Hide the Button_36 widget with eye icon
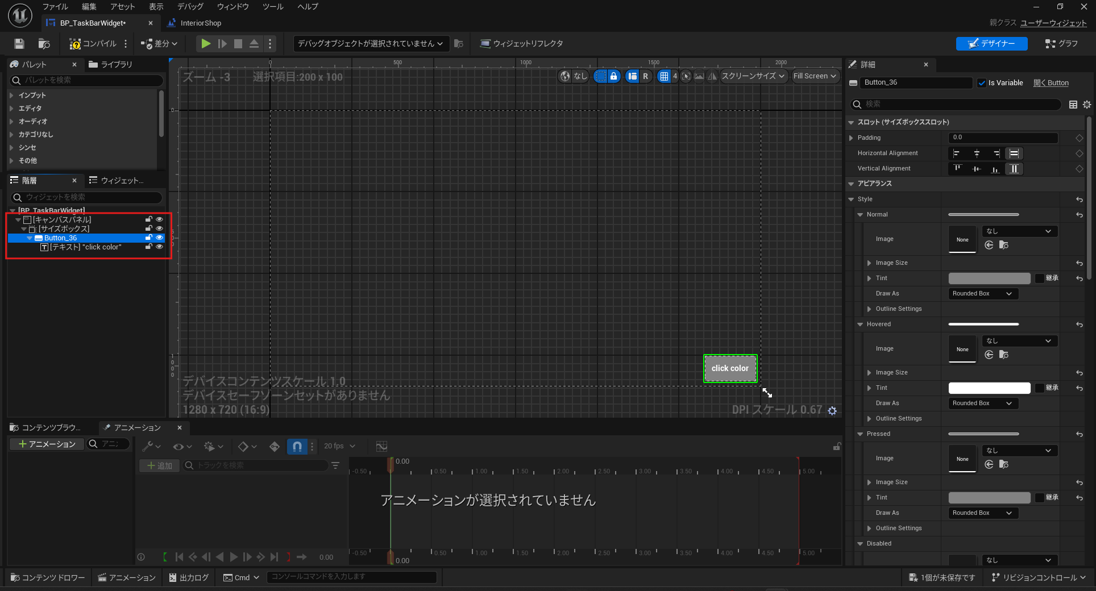The height and width of the screenshot is (591, 1096). click(x=160, y=238)
